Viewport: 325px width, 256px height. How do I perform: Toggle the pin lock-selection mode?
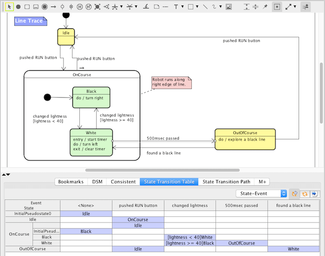point(265,7)
